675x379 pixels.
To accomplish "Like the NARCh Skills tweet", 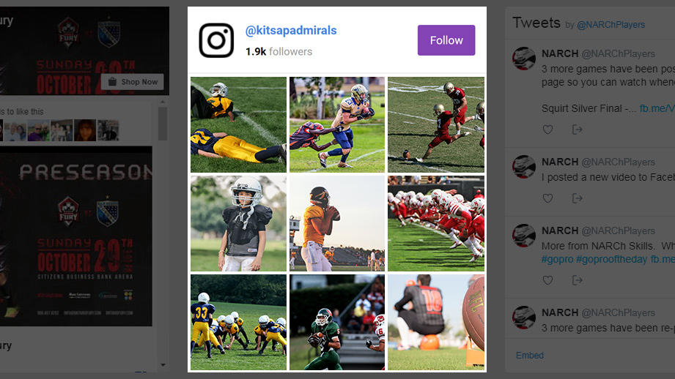I will tap(547, 280).
